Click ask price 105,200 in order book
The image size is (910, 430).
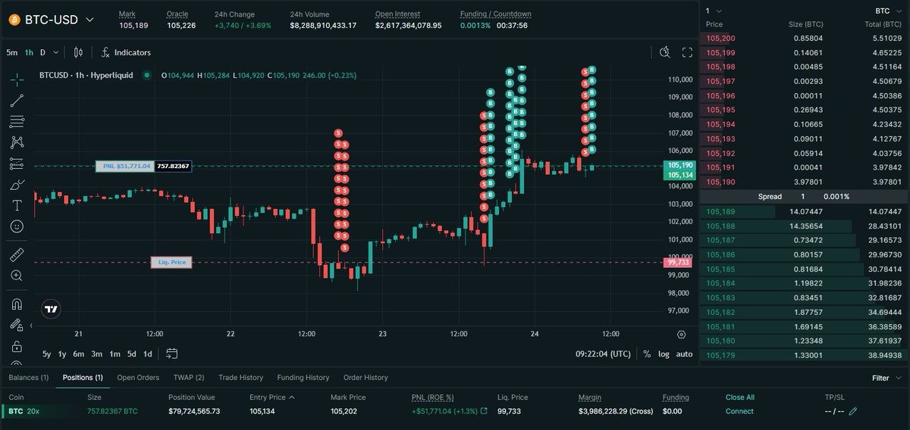click(x=720, y=38)
